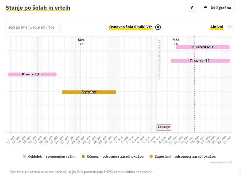The image size is (241, 179).
Task: Click the share arrow icon
Action: tap(206, 8)
